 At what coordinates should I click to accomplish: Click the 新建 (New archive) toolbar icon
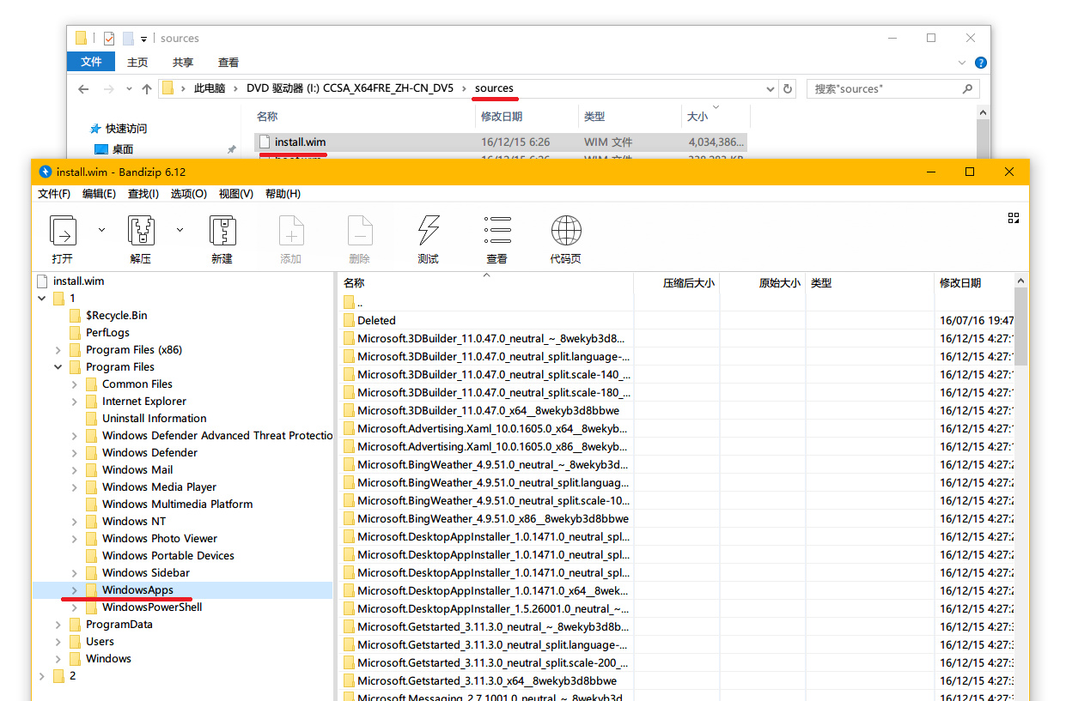[222, 231]
